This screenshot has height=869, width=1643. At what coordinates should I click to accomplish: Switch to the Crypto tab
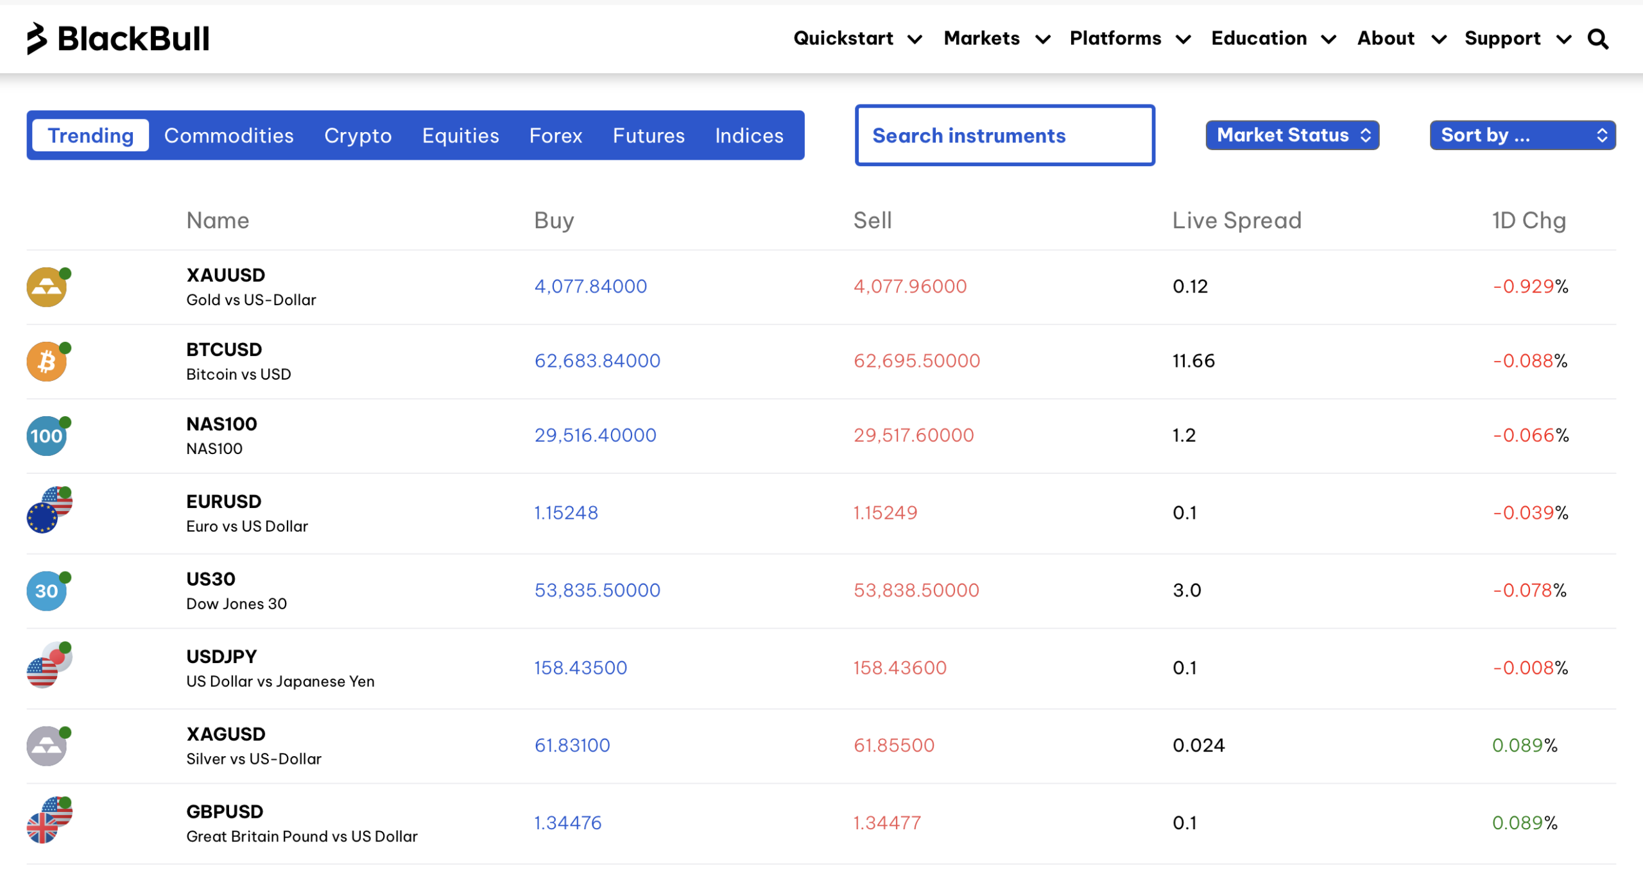tap(357, 135)
